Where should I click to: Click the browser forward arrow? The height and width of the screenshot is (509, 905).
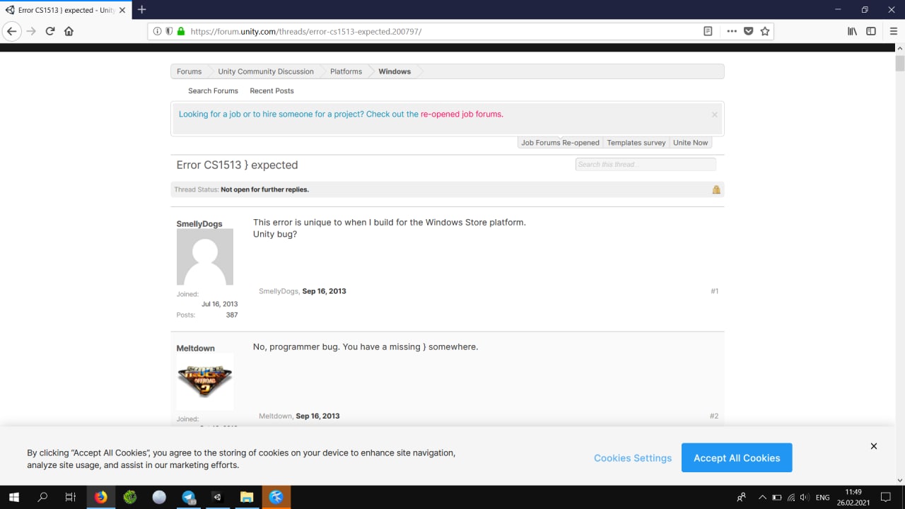coord(30,31)
